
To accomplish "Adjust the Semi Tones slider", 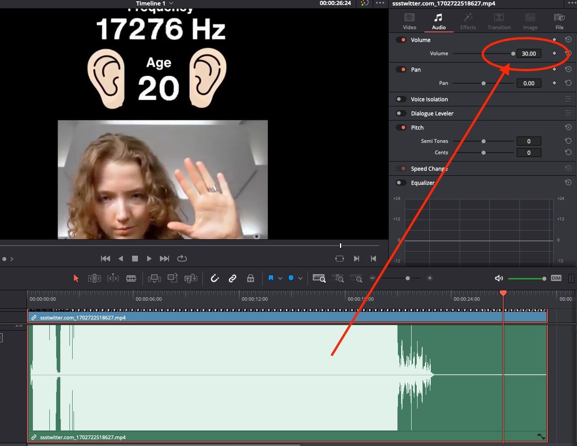I will 483,141.
